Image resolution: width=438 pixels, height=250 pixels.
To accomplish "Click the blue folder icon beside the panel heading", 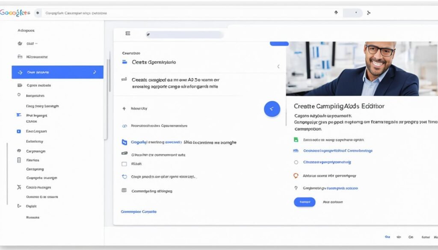I will click(124, 62).
